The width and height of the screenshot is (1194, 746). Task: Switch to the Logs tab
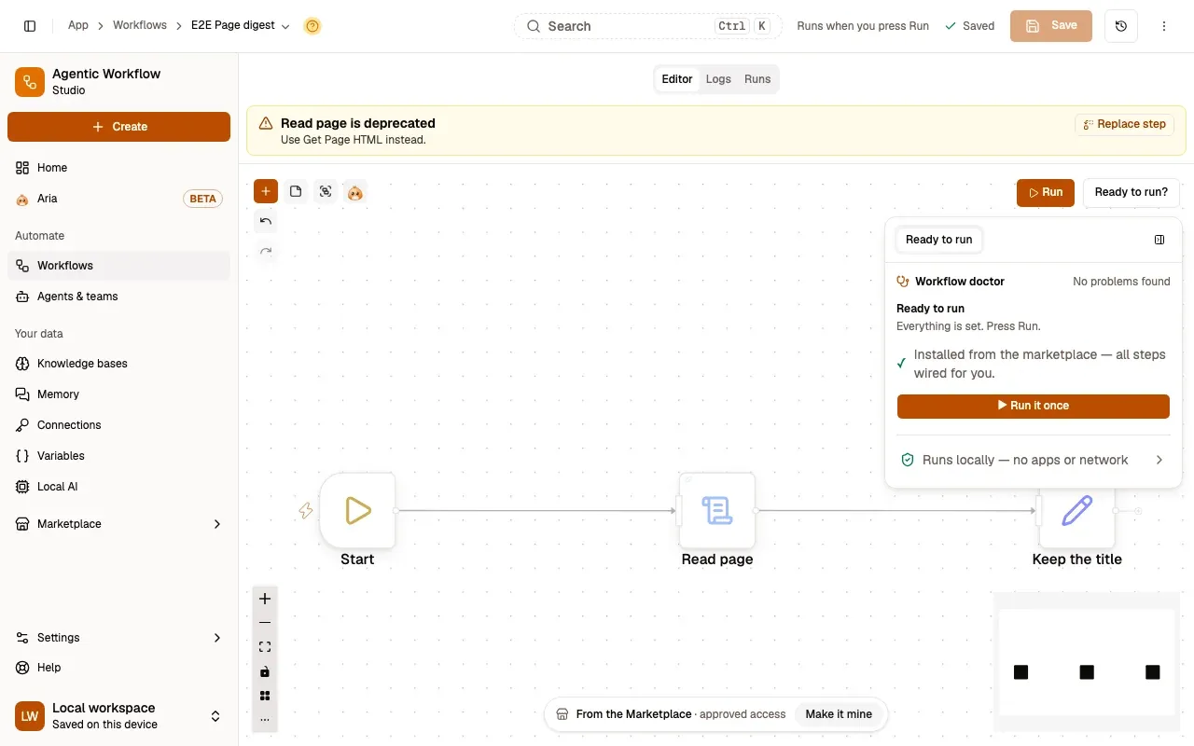718,79
